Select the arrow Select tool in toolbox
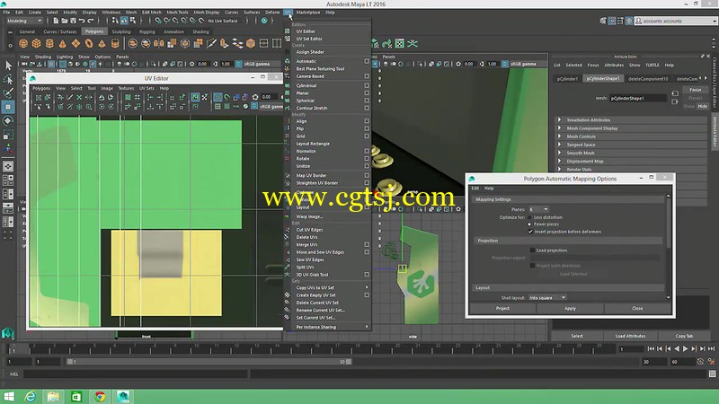Image resolution: width=719 pixels, height=404 pixels. (8, 66)
